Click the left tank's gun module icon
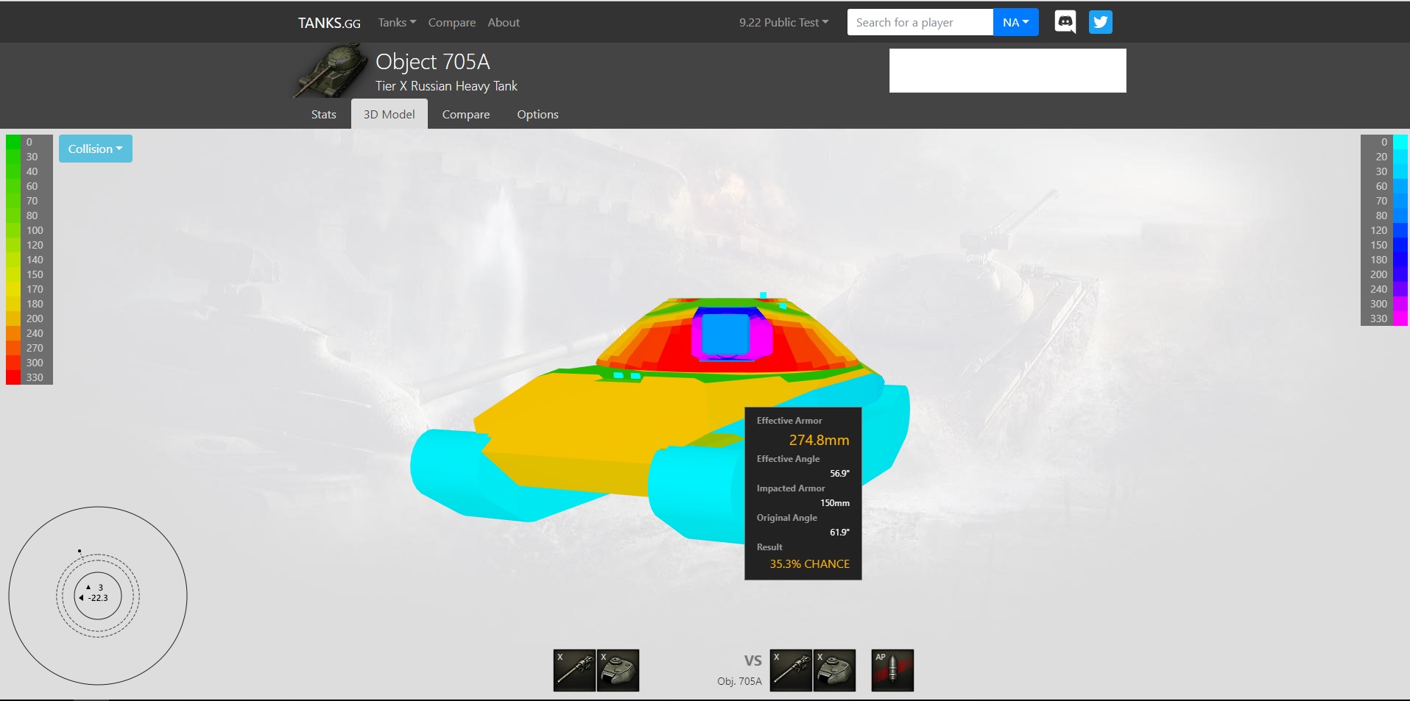The height and width of the screenshot is (701, 1410). (x=574, y=670)
